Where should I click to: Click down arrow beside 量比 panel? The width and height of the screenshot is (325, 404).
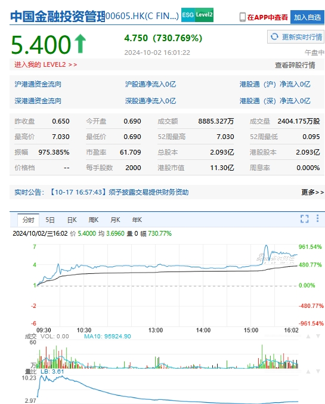point(318,372)
